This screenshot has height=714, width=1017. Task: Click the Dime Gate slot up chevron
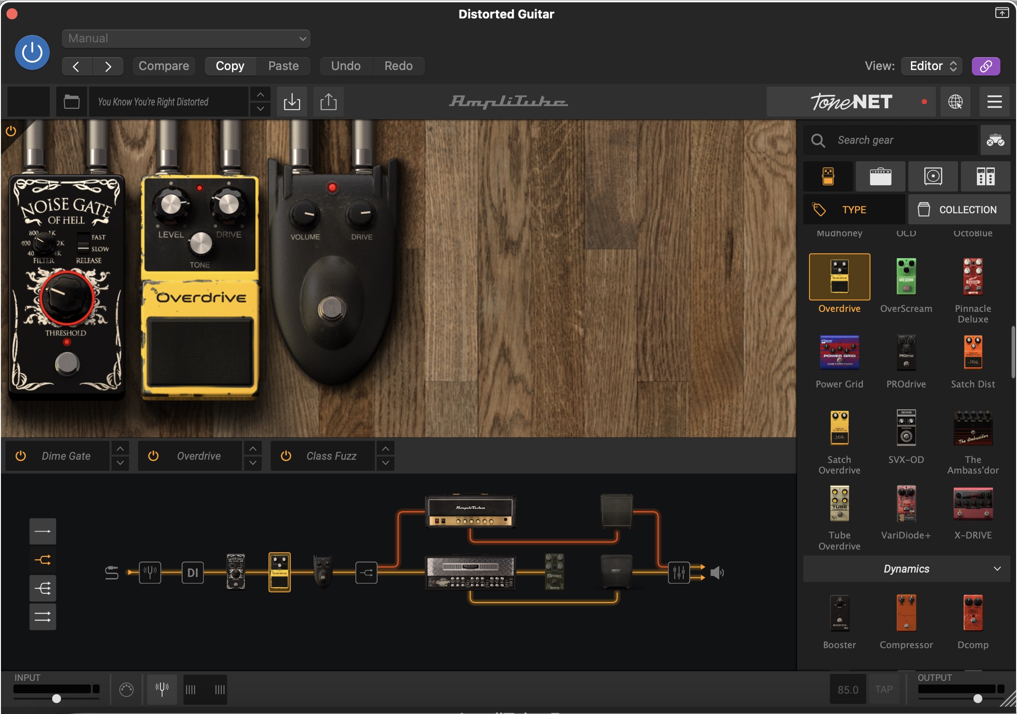click(x=120, y=449)
